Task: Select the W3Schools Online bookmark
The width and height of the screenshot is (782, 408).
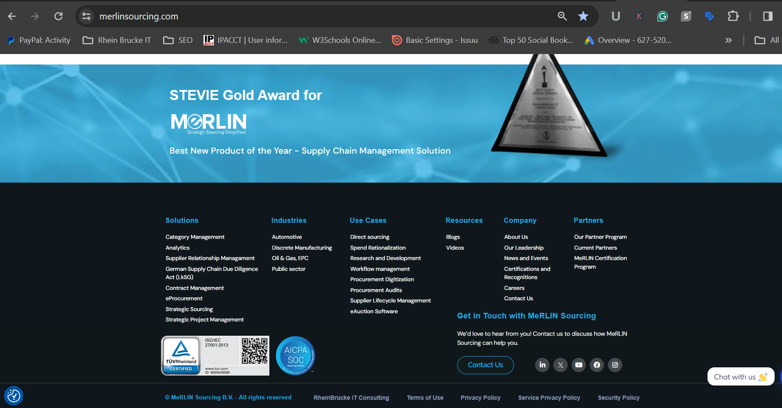Action: point(340,40)
